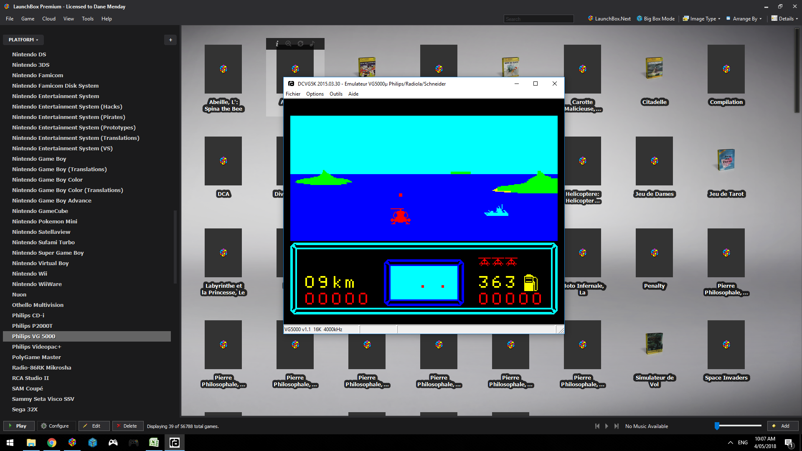Select the Jeu de Tarot game cover
Viewport: 802px width, 451px height.
726,160
